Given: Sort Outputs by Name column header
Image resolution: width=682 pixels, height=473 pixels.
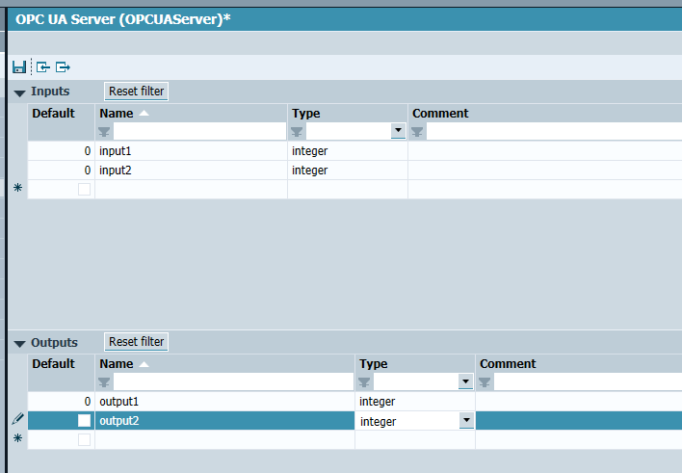Looking at the screenshot, I should (x=224, y=364).
